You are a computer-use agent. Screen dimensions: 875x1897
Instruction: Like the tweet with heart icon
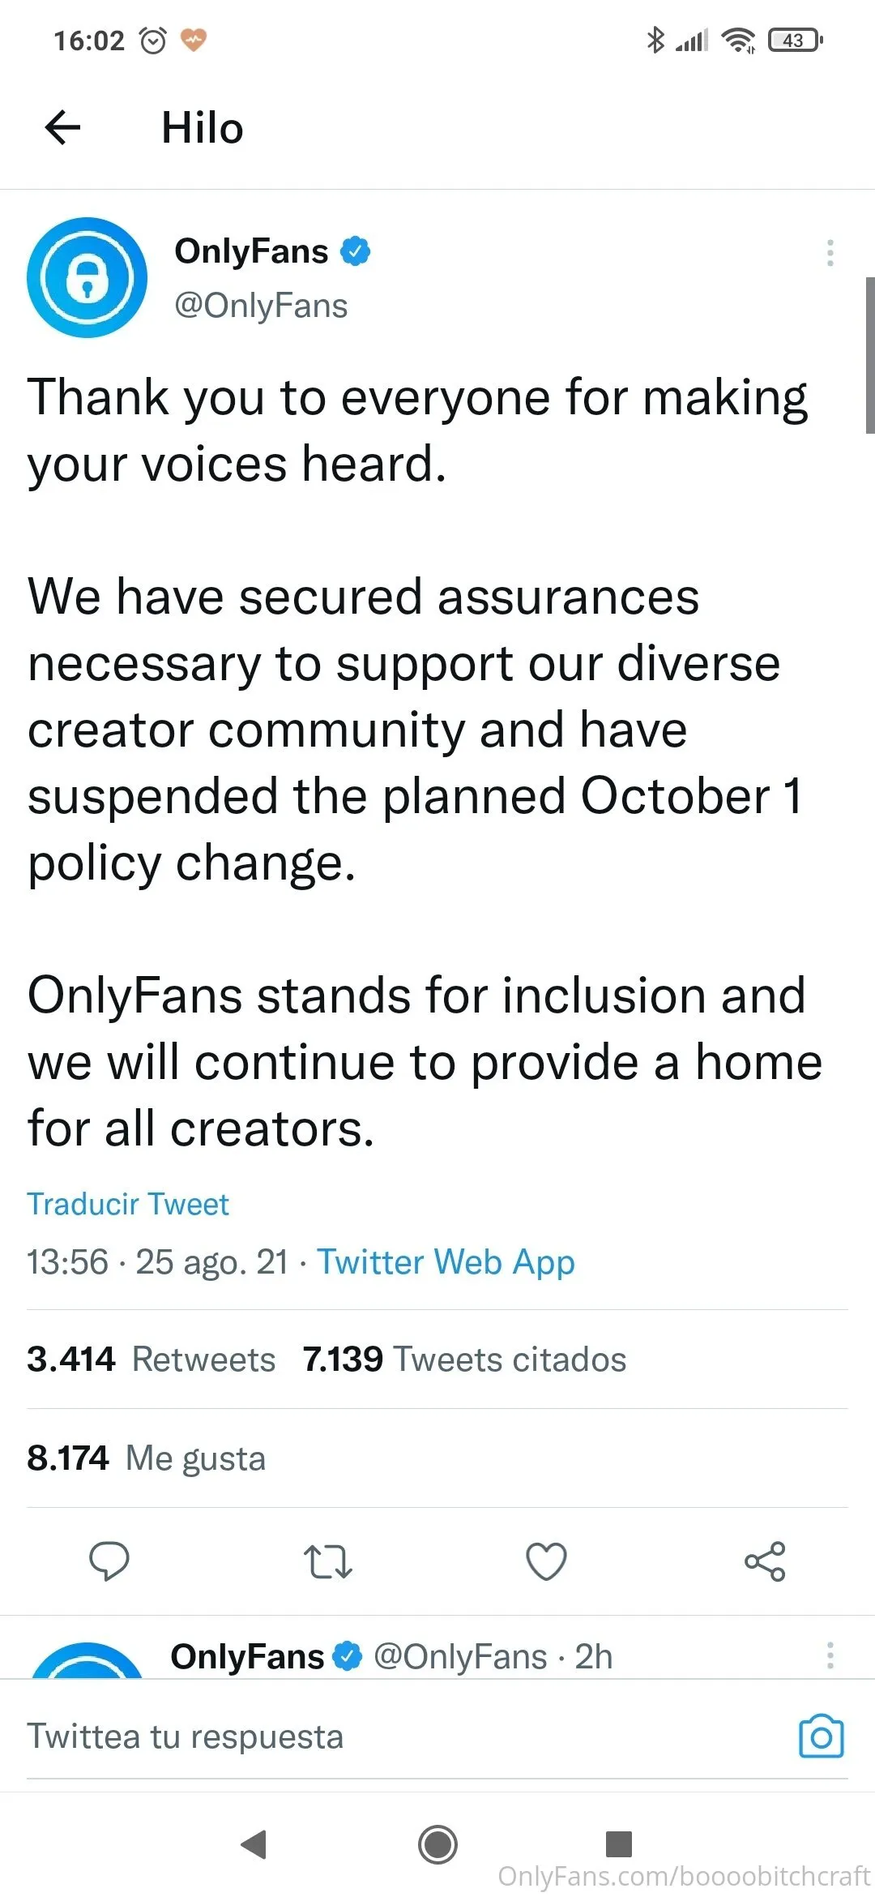tap(546, 1561)
